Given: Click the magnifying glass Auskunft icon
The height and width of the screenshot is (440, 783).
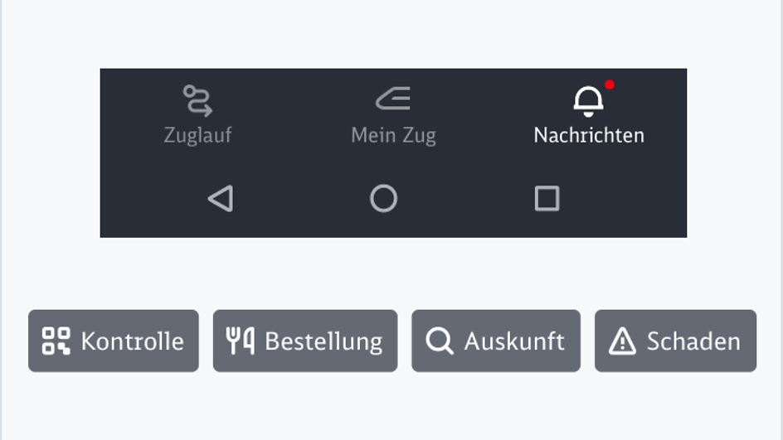Looking at the screenshot, I should pyautogui.click(x=440, y=341).
